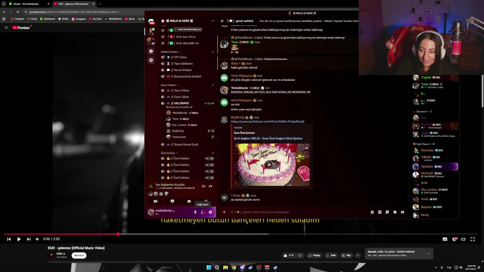Expand the Sonraki up-next queue chevron
The image size is (484, 272).
click(x=428, y=253)
